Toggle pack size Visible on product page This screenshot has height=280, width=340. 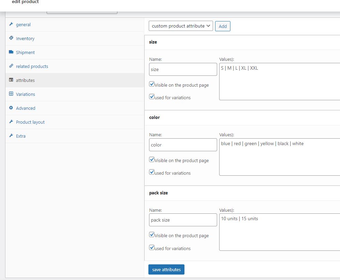152,235
